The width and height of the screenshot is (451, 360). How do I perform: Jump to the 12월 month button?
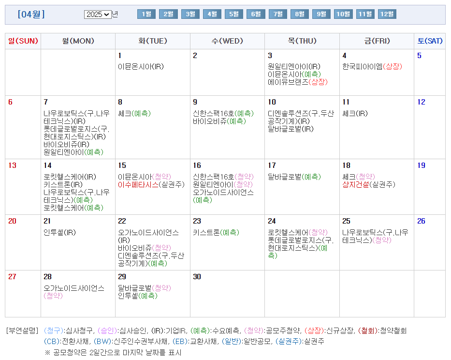(387, 14)
